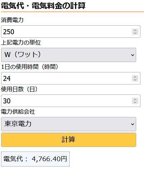Click the yellow 計算 button

click(69, 140)
